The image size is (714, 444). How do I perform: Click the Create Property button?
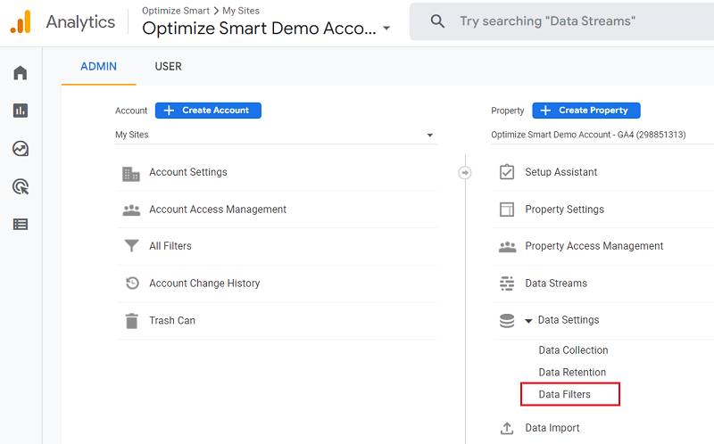[586, 110]
